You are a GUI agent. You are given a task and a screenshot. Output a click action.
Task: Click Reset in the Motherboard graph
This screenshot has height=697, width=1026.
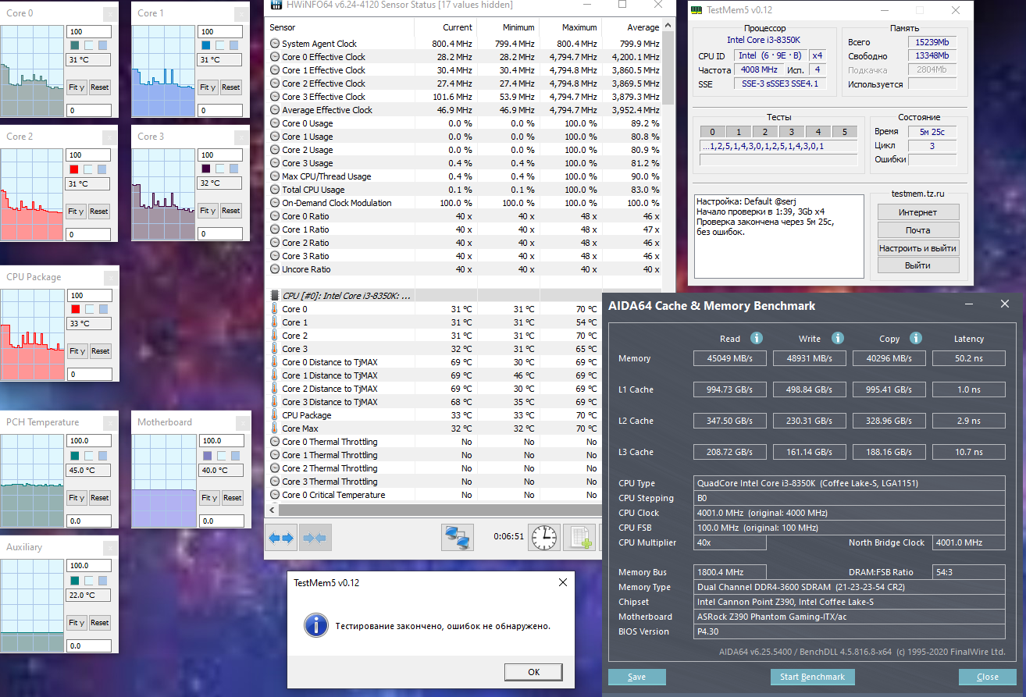[x=232, y=498]
